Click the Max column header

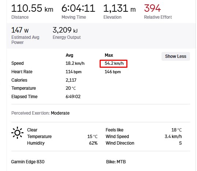tap(109, 55)
